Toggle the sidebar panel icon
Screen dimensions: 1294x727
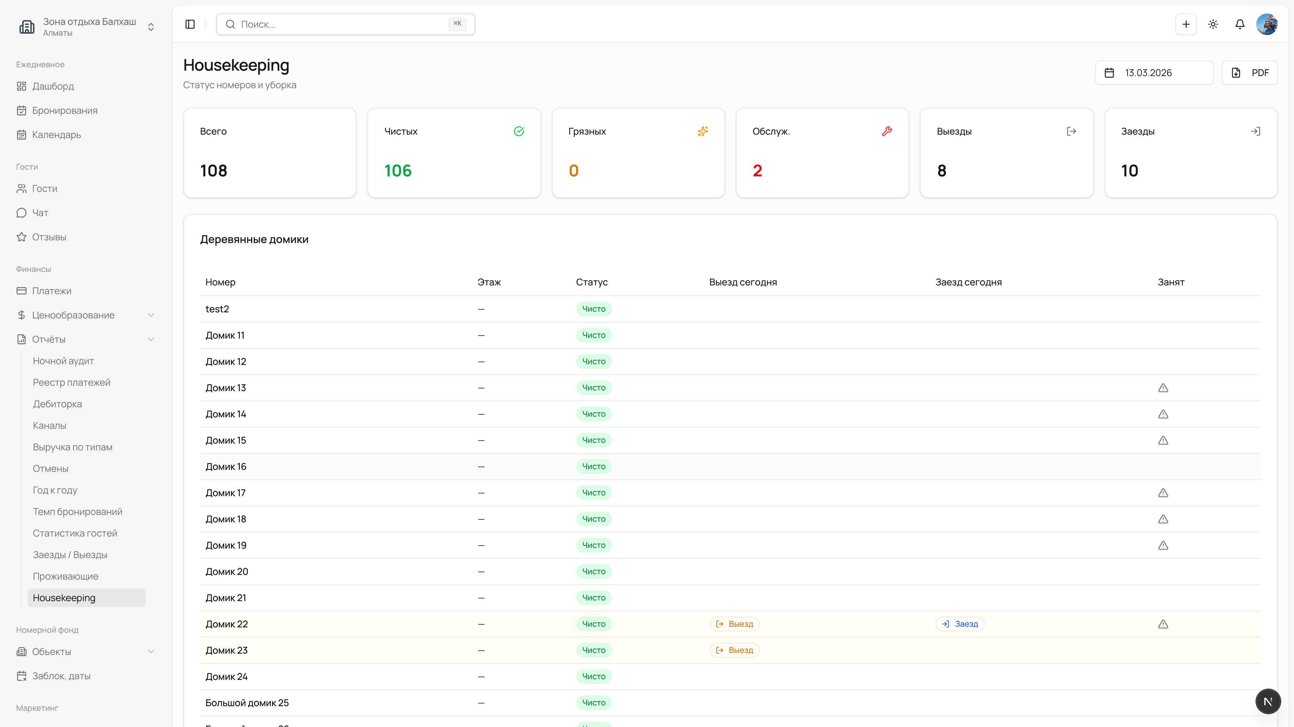click(190, 24)
